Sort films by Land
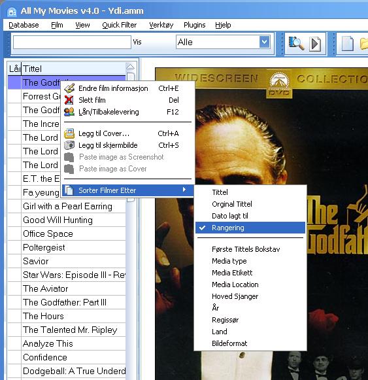Viewport: 368px width, 380px height. (250, 332)
